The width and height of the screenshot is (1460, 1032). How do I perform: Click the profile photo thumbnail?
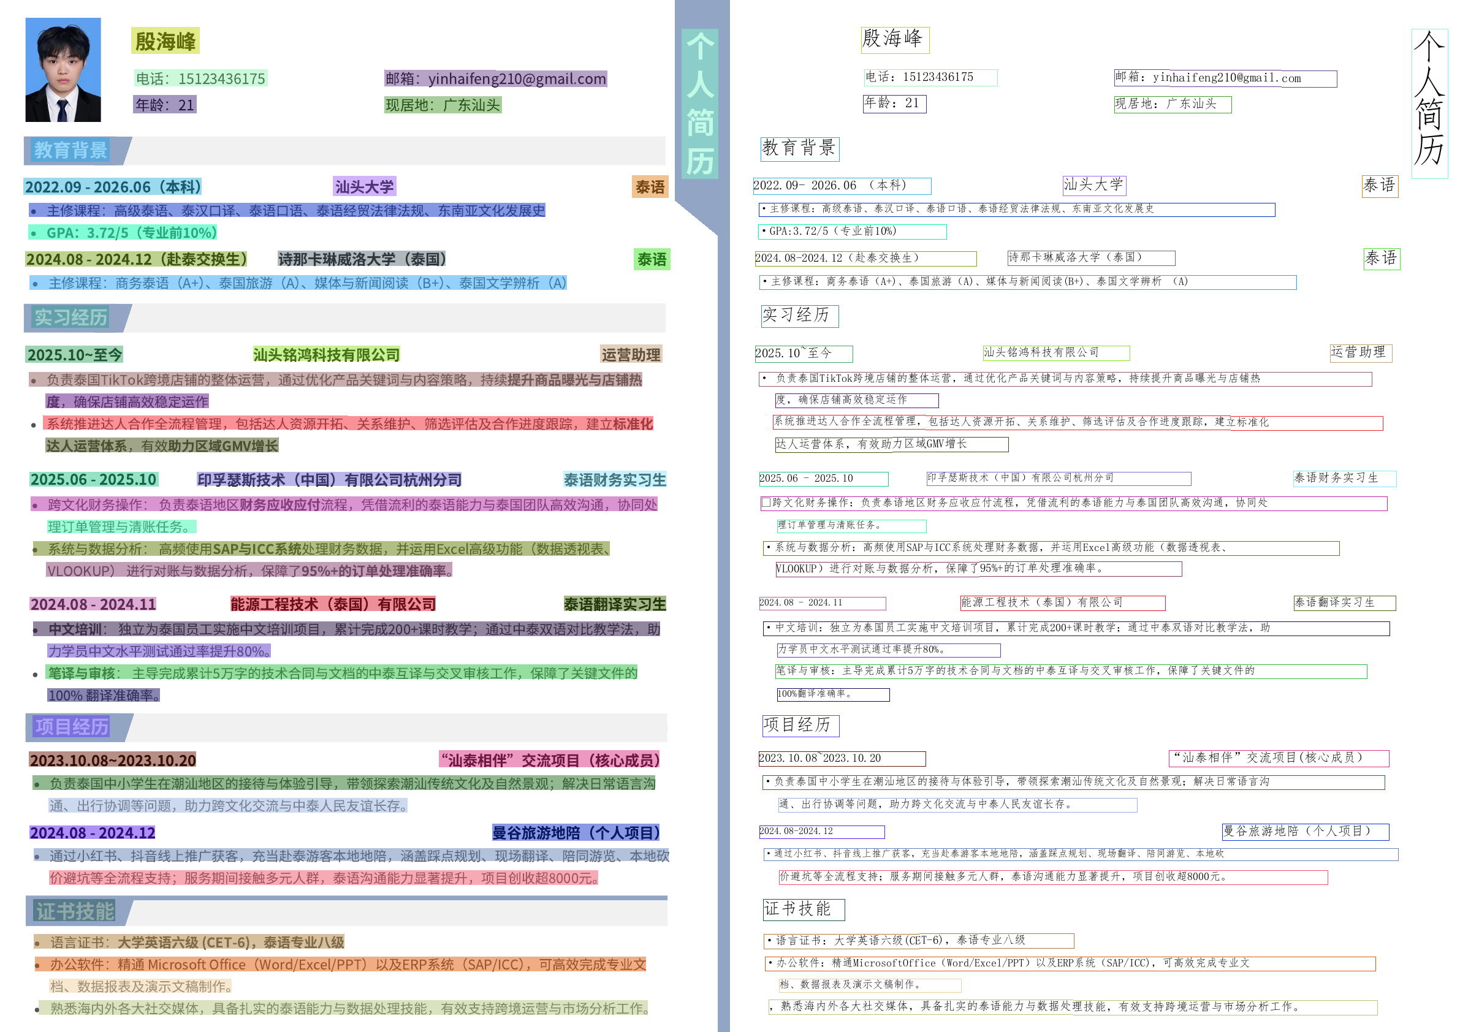(x=63, y=70)
